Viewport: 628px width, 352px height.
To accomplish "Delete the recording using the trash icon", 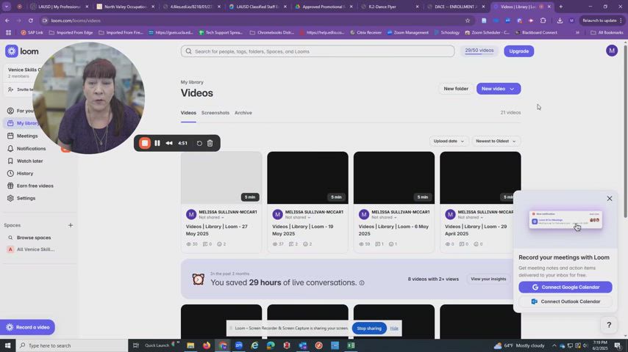I will click(x=210, y=143).
